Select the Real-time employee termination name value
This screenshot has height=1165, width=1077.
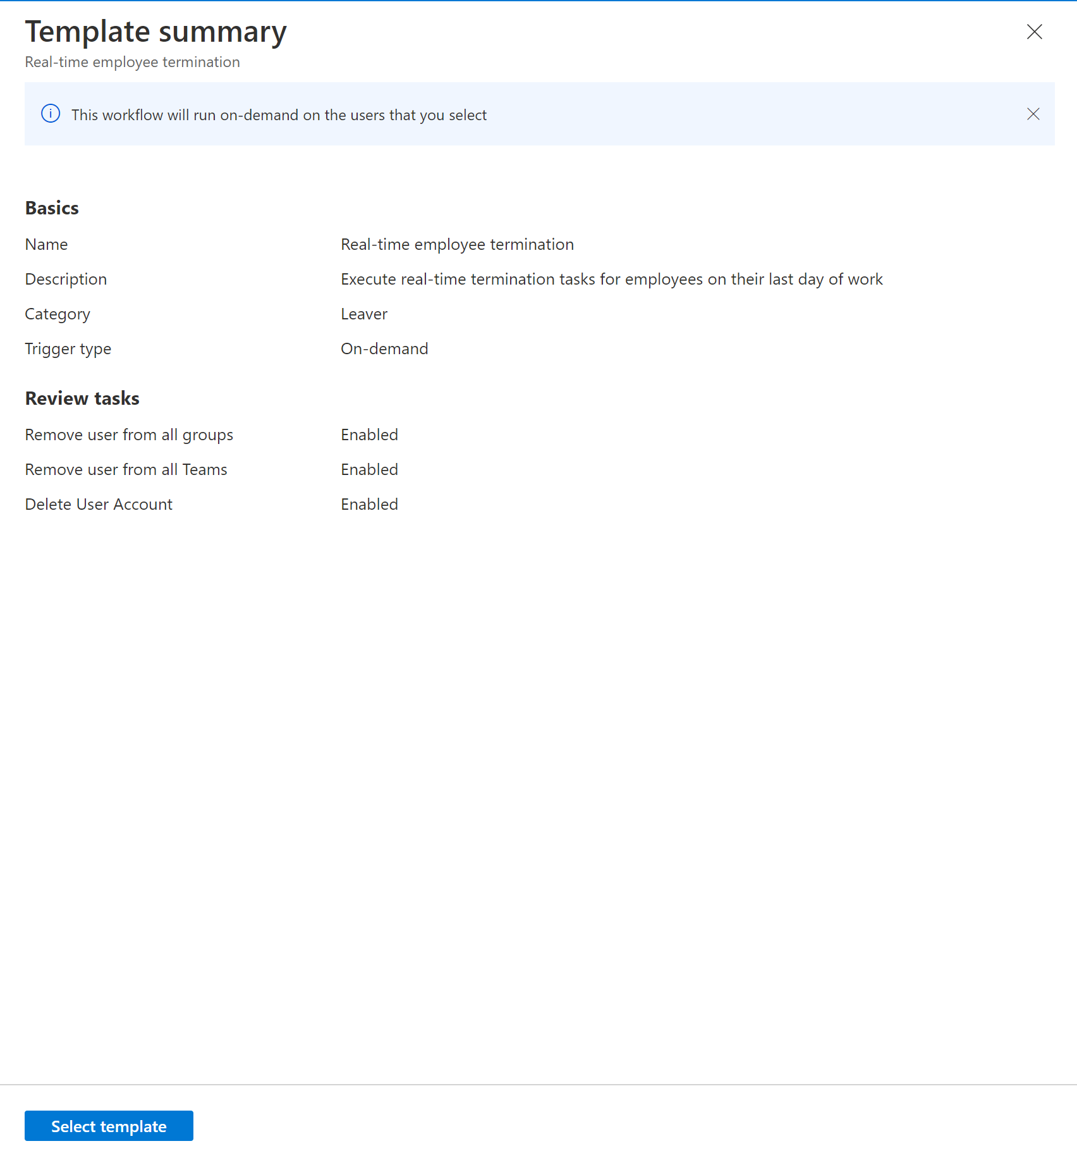(x=457, y=244)
